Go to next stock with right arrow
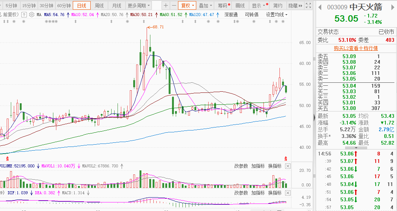The height and width of the screenshot is (211, 397). 393,7
